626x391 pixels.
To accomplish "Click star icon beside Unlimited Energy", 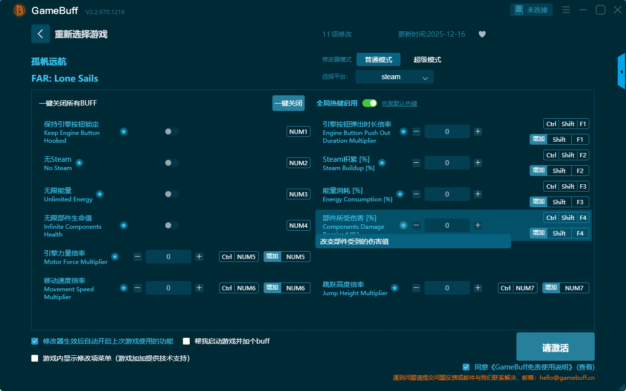I will (x=100, y=194).
